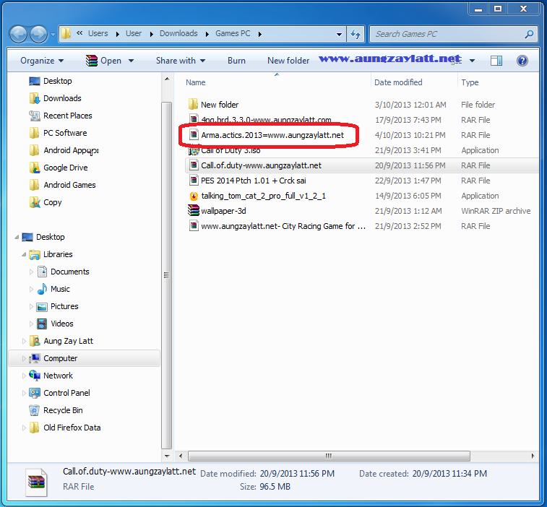The image size is (547, 507).
Task: Select the City Racing Game RAR icon
Action: click(194, 226)
